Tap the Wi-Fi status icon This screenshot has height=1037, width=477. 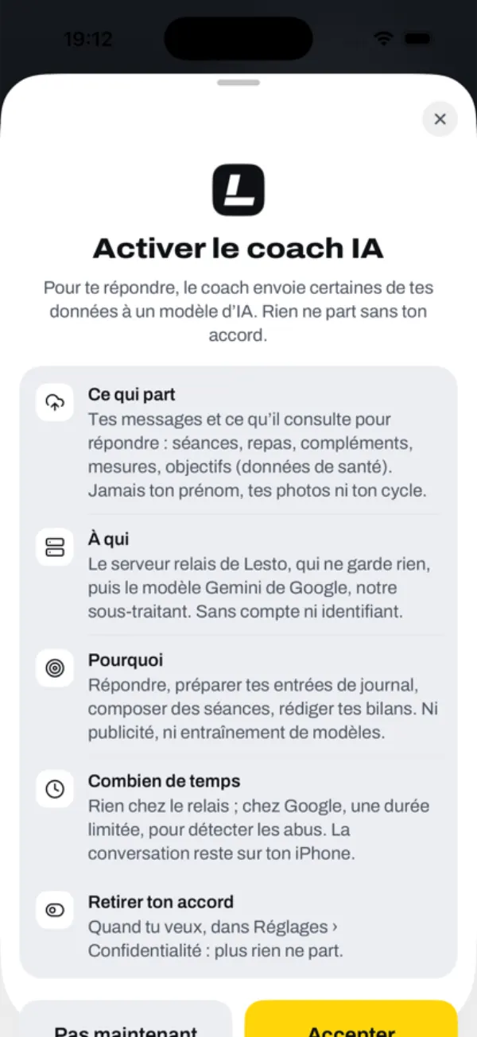(385, 38)
